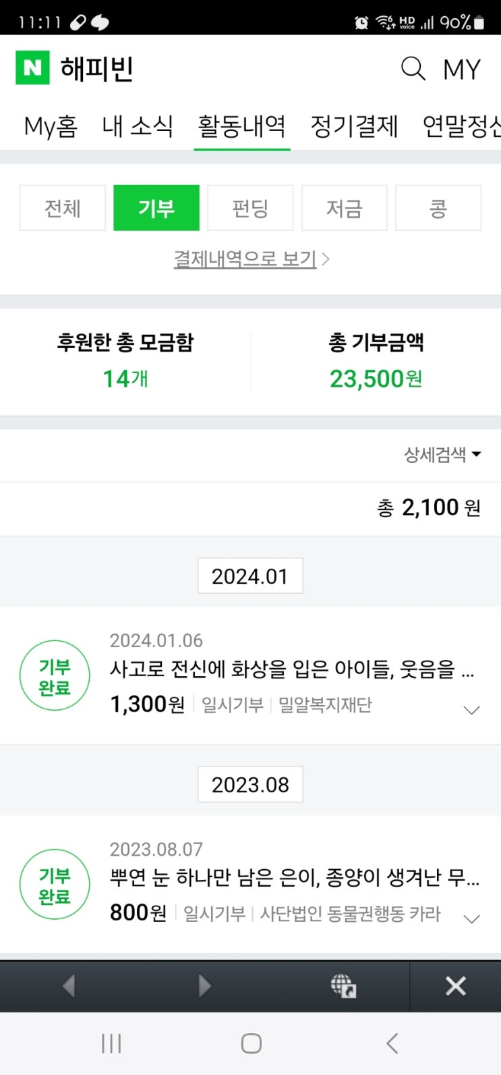Select the 펀딩 filter
501x1075 pixels.
tap(250, 208)
